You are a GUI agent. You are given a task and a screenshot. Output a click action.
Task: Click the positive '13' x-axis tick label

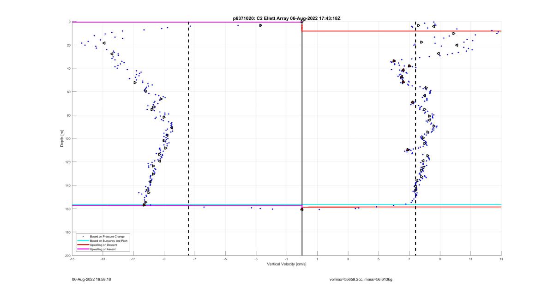click(501, 259)
